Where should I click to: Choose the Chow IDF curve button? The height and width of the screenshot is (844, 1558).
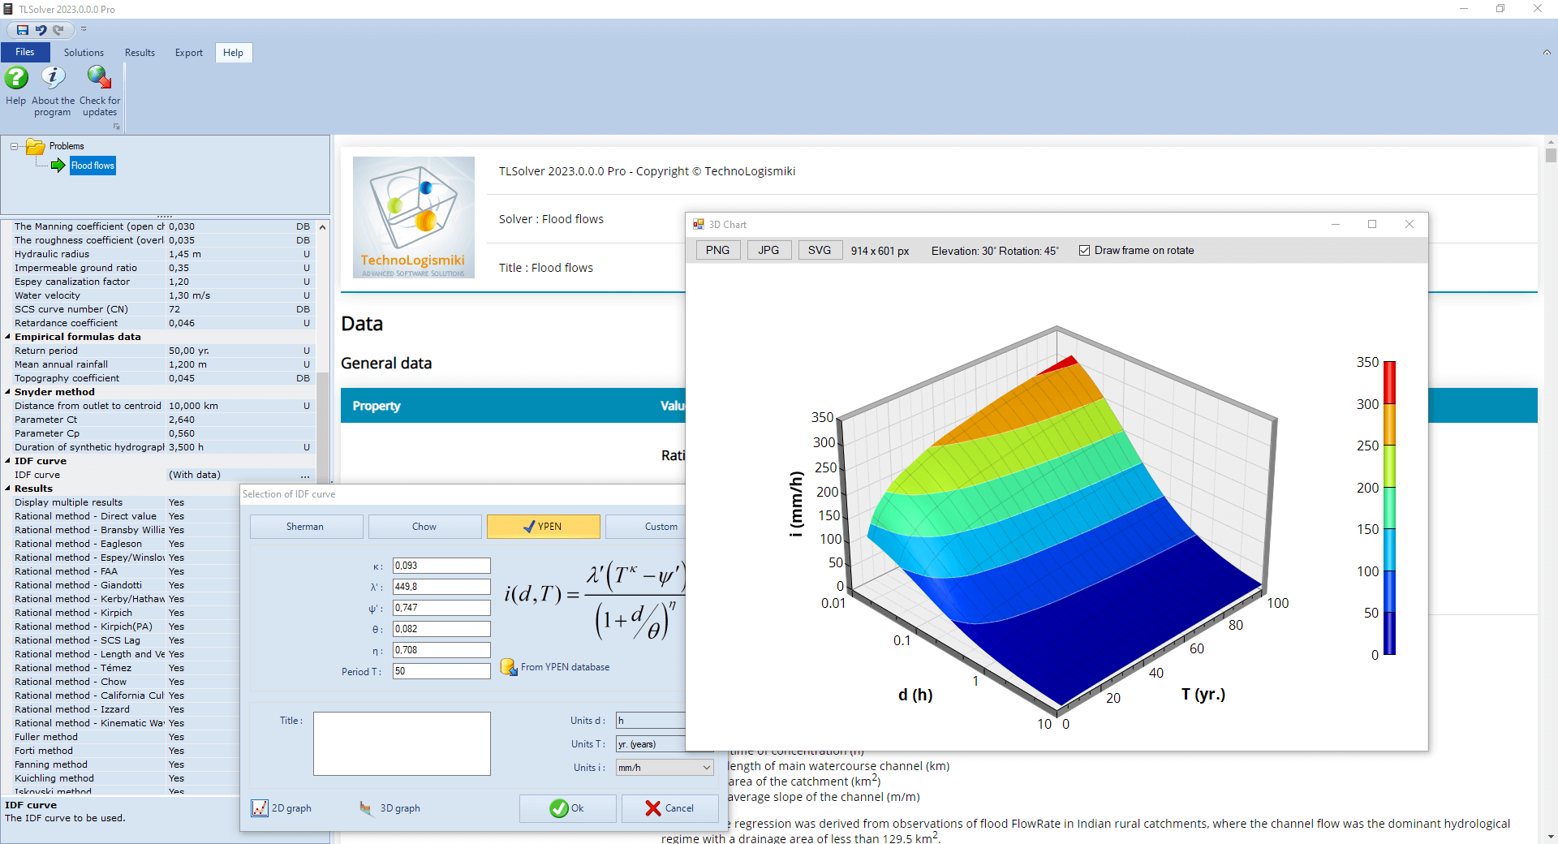(425, 527)
